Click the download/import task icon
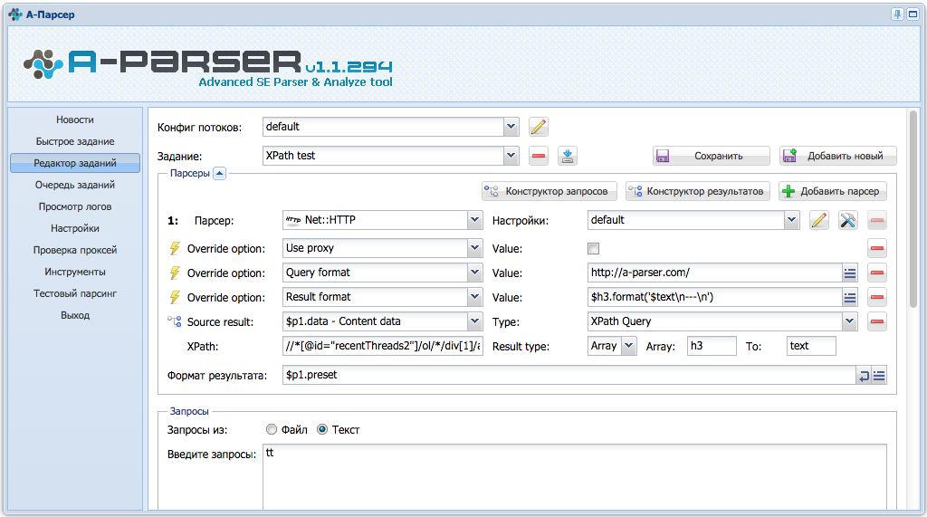The image size is (927, 517). 568,156
